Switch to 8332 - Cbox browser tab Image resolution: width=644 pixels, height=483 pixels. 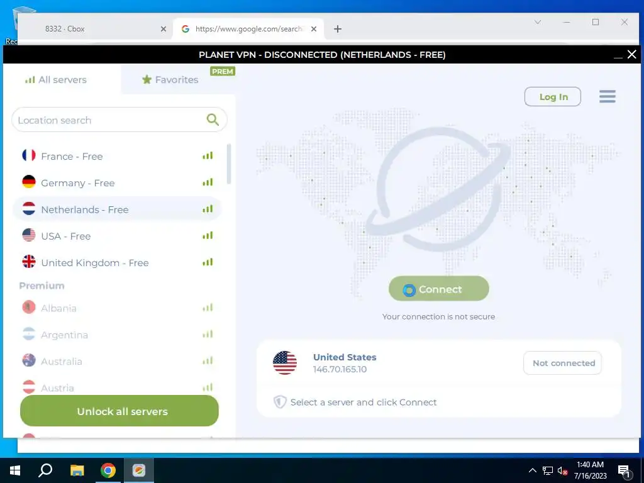point(96,29)
